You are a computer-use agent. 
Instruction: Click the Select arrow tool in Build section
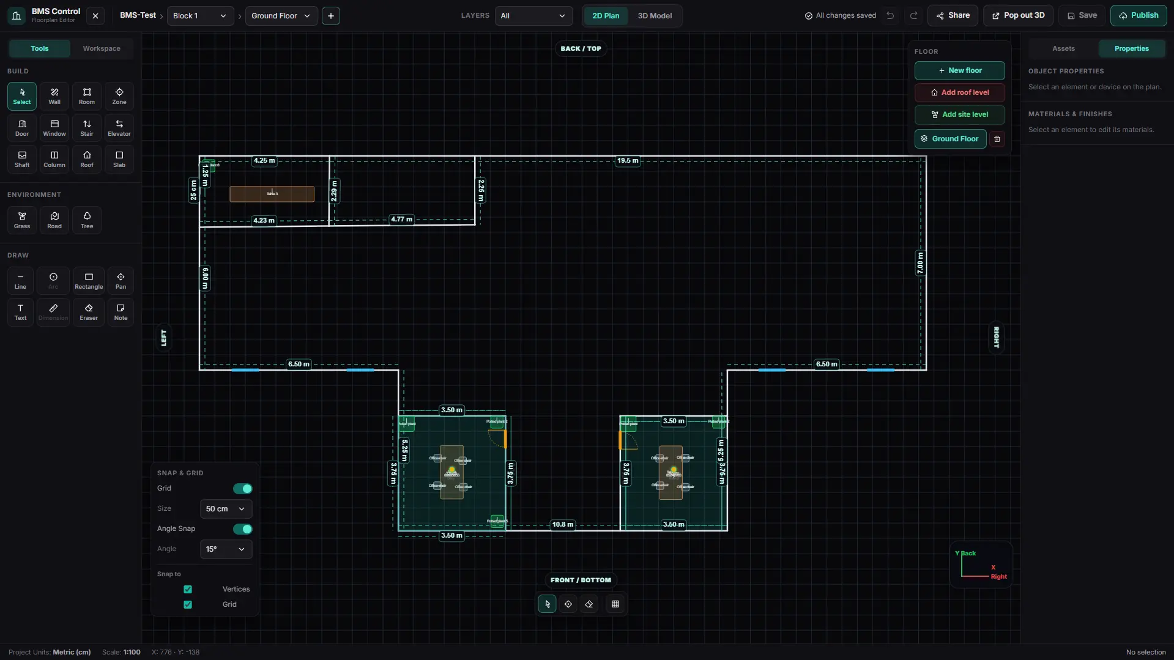[22, 96]
